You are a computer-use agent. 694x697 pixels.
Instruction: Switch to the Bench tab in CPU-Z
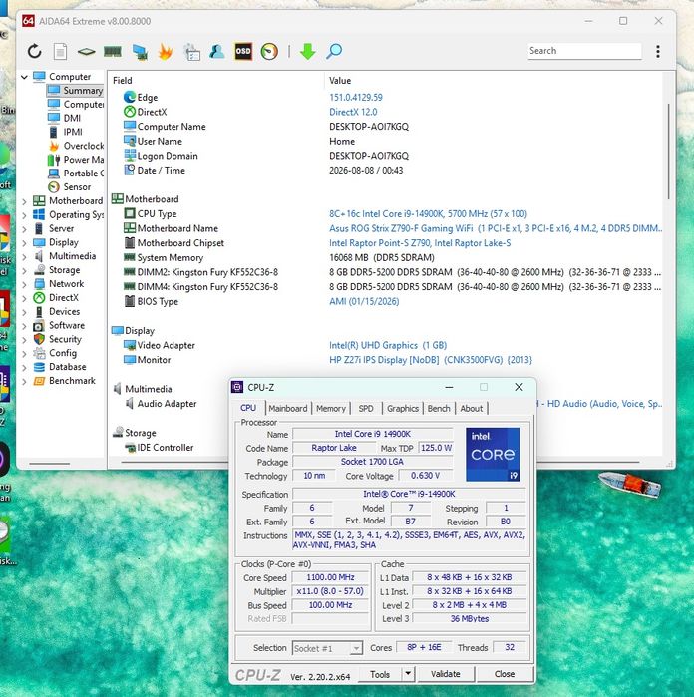(439, 408)
